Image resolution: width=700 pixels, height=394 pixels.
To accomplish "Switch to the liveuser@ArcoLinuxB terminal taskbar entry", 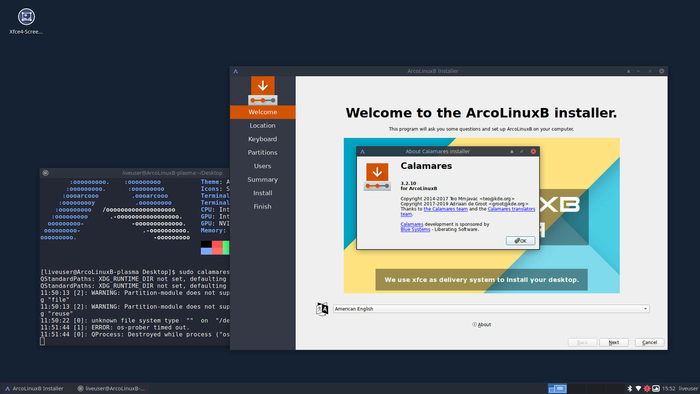I will click(111, 389).
